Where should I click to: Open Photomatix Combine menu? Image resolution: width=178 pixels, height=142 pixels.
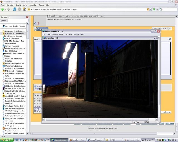(x=55, y=34)
